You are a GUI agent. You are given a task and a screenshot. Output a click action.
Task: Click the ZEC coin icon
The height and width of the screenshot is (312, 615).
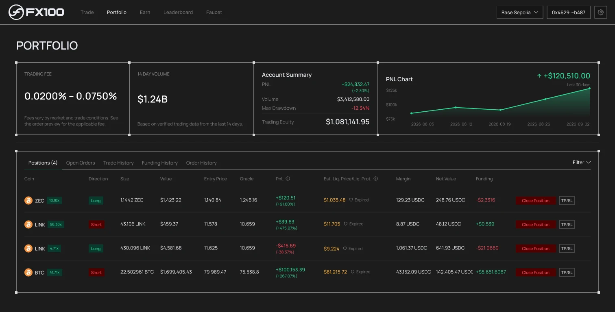[28, 200]
